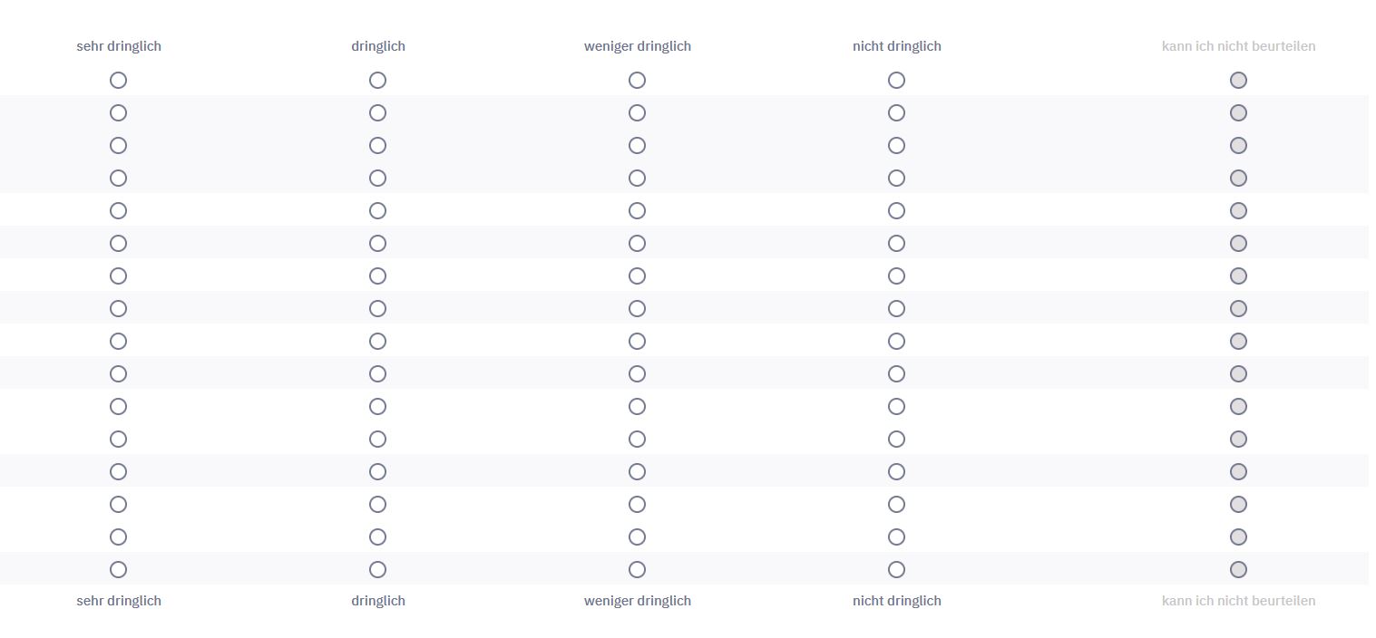Pick 'nicht dringlich' in the thirteenth row
1376x638 pixels.
click(x=896, y=472)
